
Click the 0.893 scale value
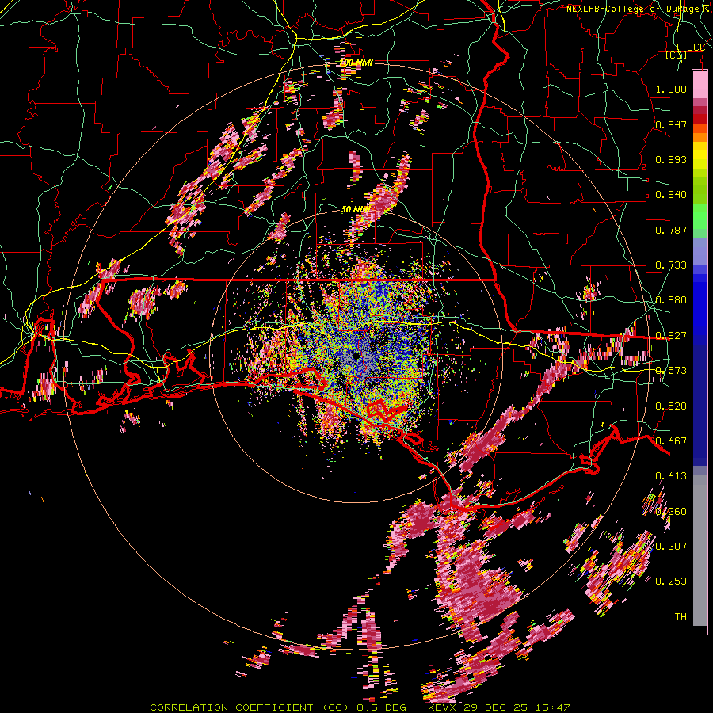click(671, 159)
